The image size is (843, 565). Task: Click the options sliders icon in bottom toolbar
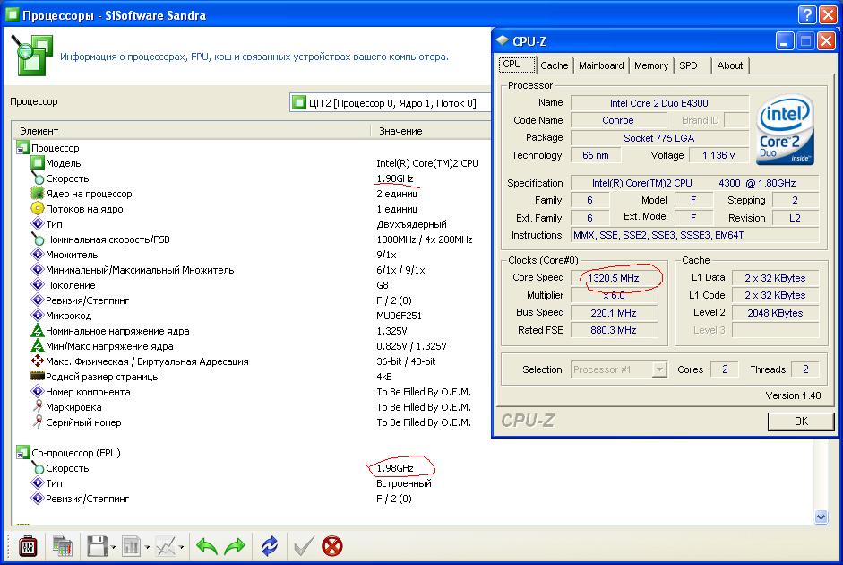(x=28, y=545)
